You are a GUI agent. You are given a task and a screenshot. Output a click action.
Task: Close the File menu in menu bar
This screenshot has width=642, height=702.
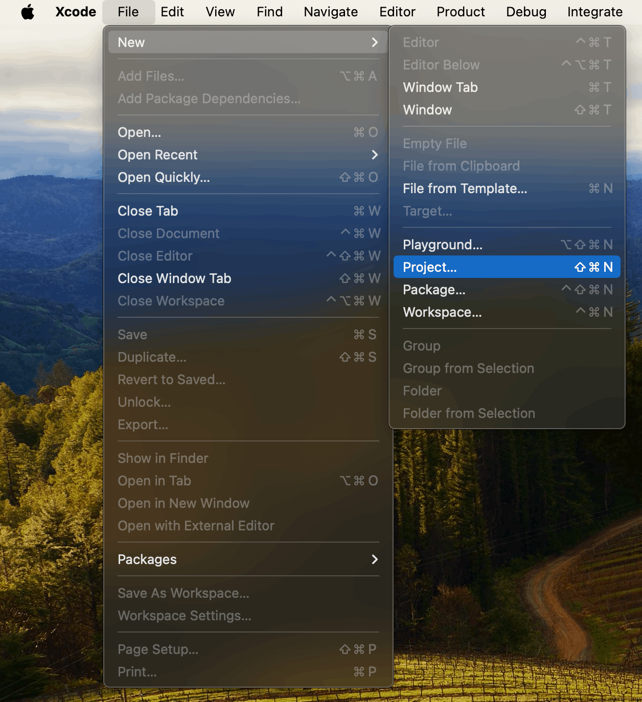click(x=128, y=12)
